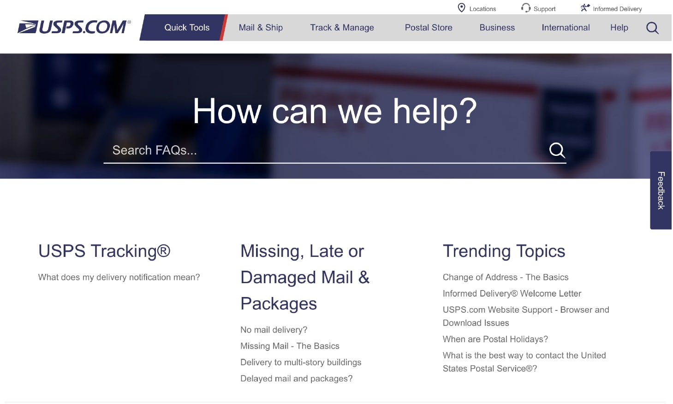
Task: Click the Support link text
Action: [544, 9]
